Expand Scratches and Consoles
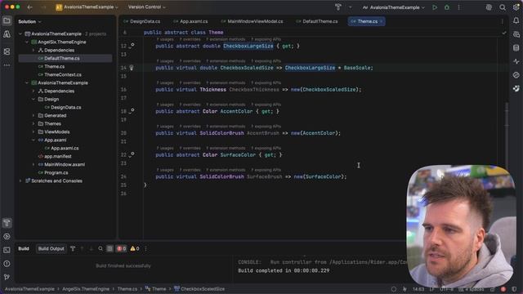This screenshot has height=294, width=523. point(20,181)
